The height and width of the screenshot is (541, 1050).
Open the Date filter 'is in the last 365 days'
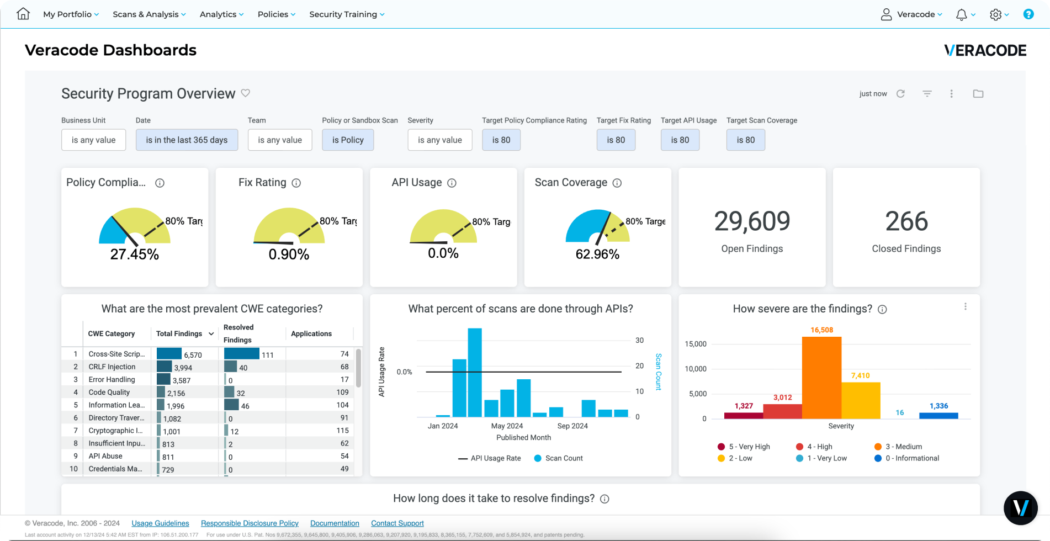187,140
